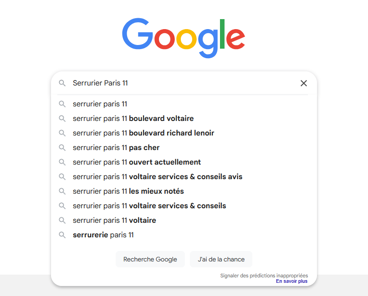Select 'serrurier paris 11 pas cher'

116,148
